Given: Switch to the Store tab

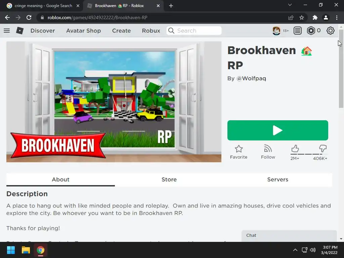Looking at the screenshot, I should [x=169, y=179].
